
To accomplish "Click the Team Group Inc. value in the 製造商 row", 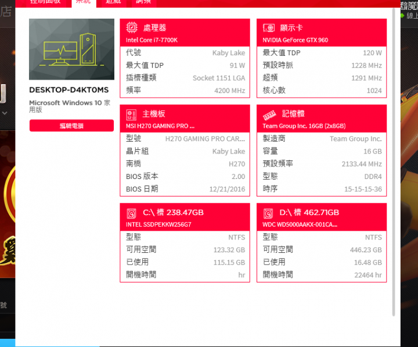I will (356, 139).
